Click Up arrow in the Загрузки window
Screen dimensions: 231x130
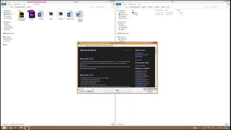(10, 7)
